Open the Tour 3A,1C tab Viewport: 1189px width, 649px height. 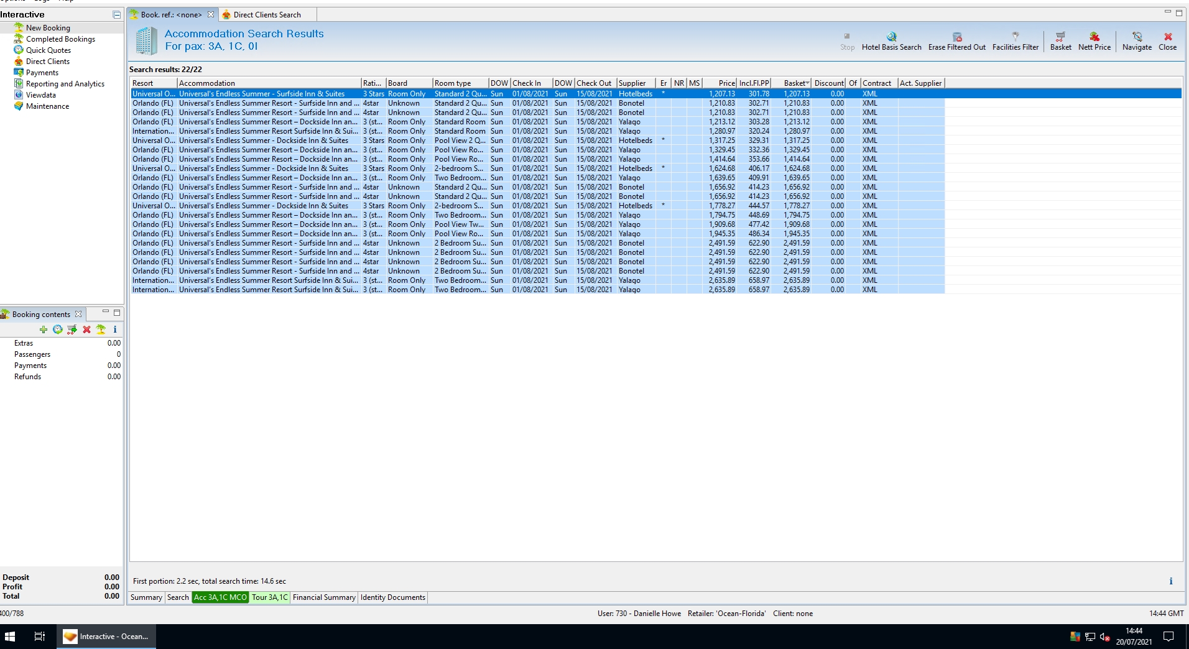(270, 597)
